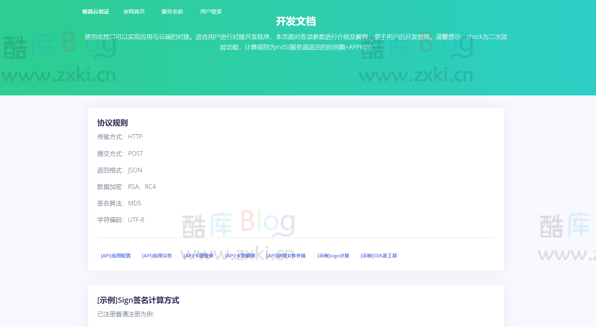Open the 服务条款 page
Viewport: 596px width, 327px height.
[x=172, y=12]
